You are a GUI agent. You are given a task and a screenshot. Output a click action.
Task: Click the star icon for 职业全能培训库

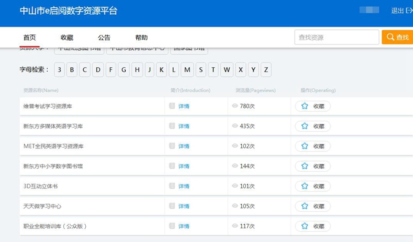click(x=305, y=227)
